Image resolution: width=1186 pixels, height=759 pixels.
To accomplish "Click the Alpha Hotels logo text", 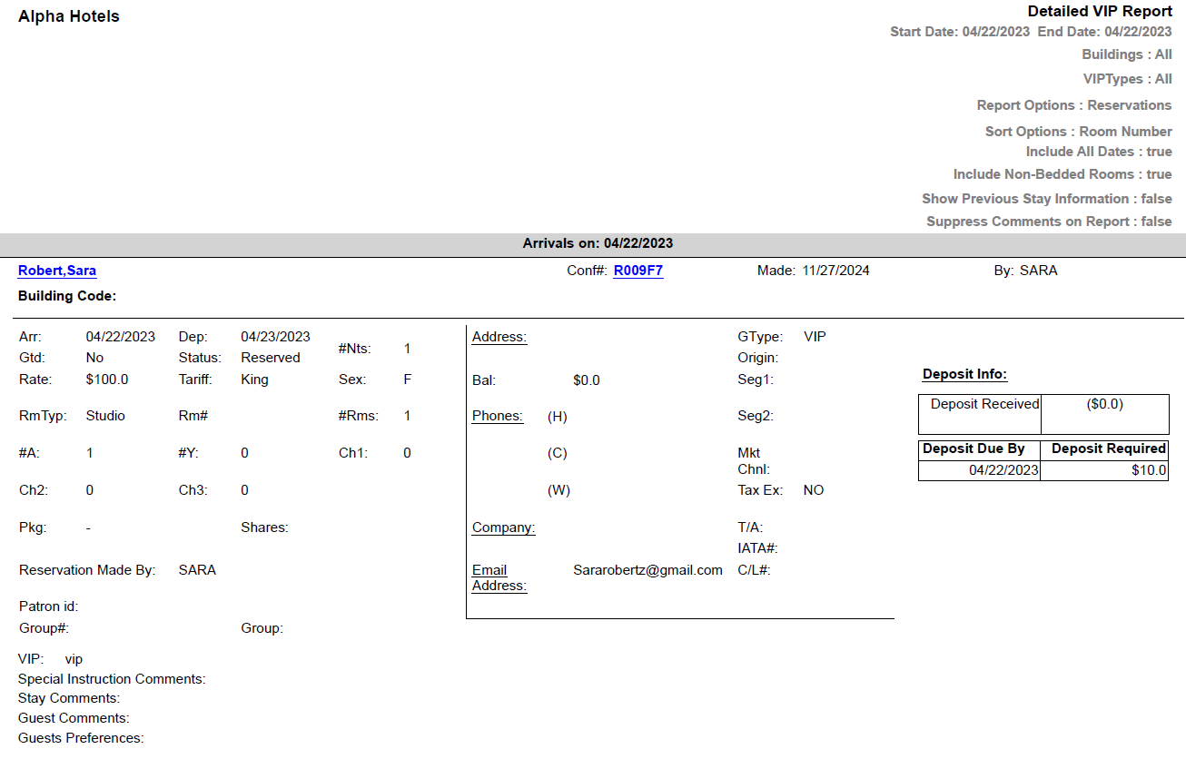I will (68, 15).
